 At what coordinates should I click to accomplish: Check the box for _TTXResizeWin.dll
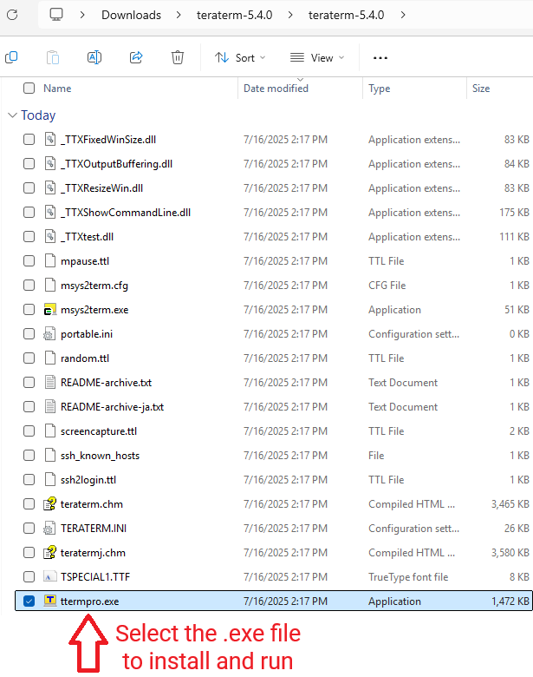[29, 188]
